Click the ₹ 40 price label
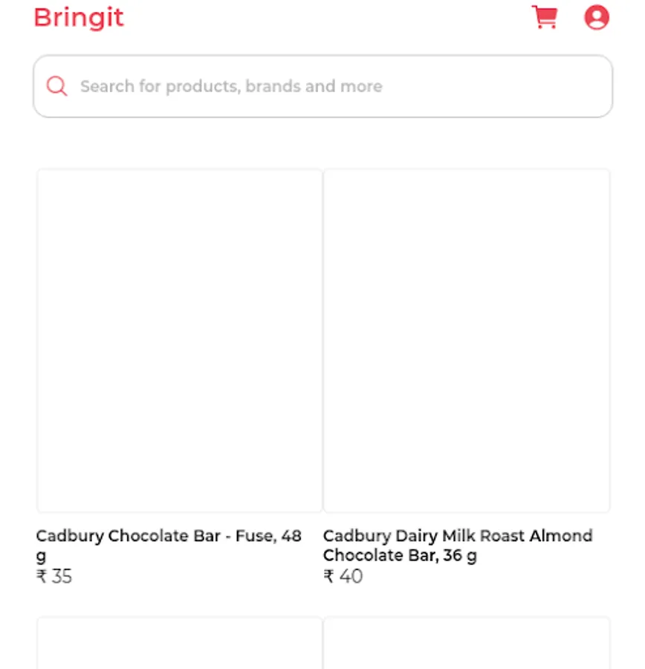This screenshot has height=669, width=645. 343,576
